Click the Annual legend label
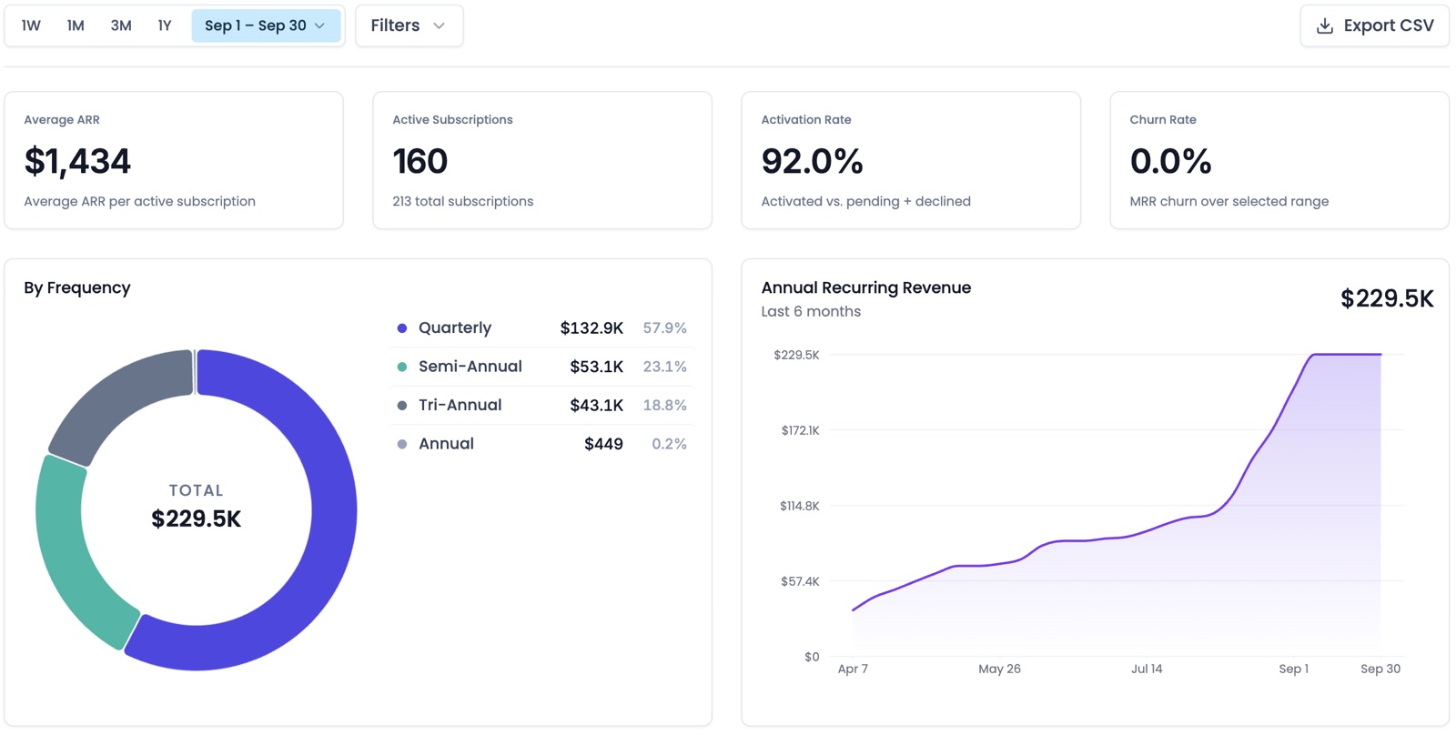This screenshot has width=1456, height=735. (x=446, y=444)
